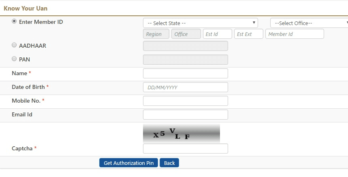Focus the Est Id field
The width and height of the screenshot is (348, 177).
pyautogui.click(x=217, y=34)
